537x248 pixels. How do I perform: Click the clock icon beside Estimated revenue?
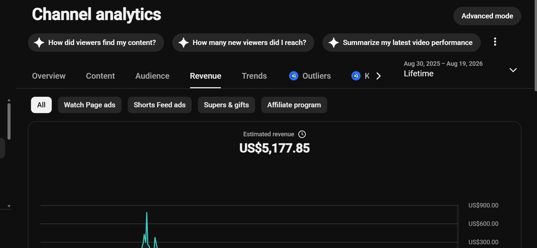point(302,134)
